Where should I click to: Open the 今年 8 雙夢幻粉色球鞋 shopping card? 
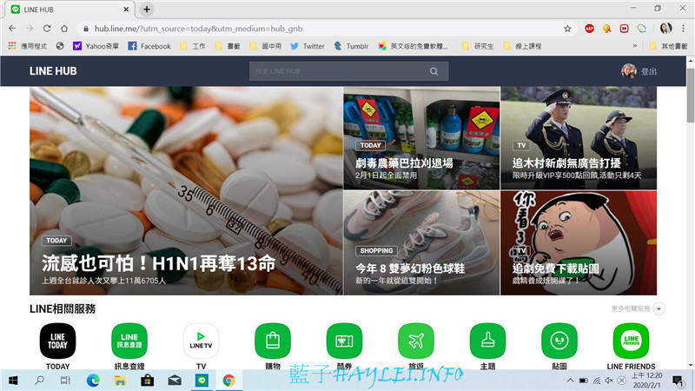(x=421, y=243)
